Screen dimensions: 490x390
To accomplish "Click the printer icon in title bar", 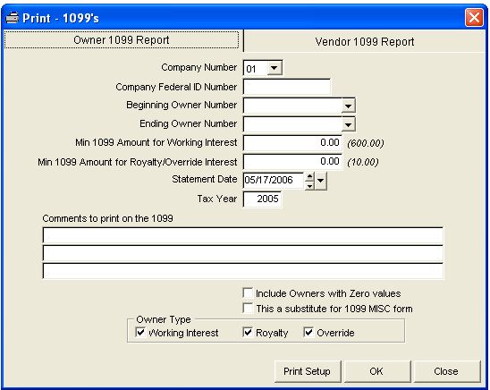I will click(x=13, y=18).
